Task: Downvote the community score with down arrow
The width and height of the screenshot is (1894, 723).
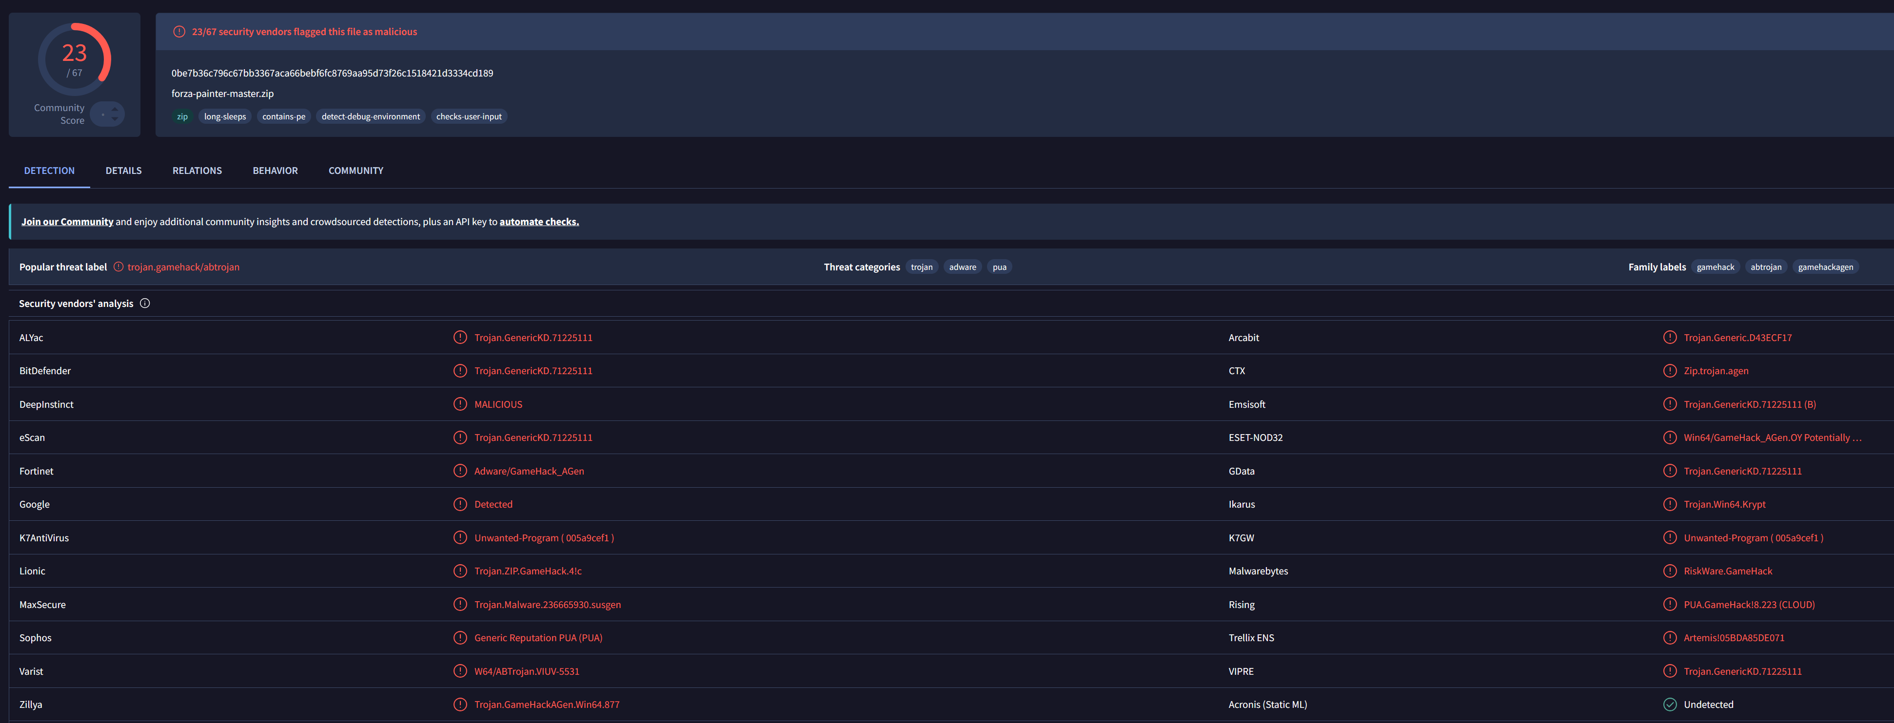Action: 115,118
